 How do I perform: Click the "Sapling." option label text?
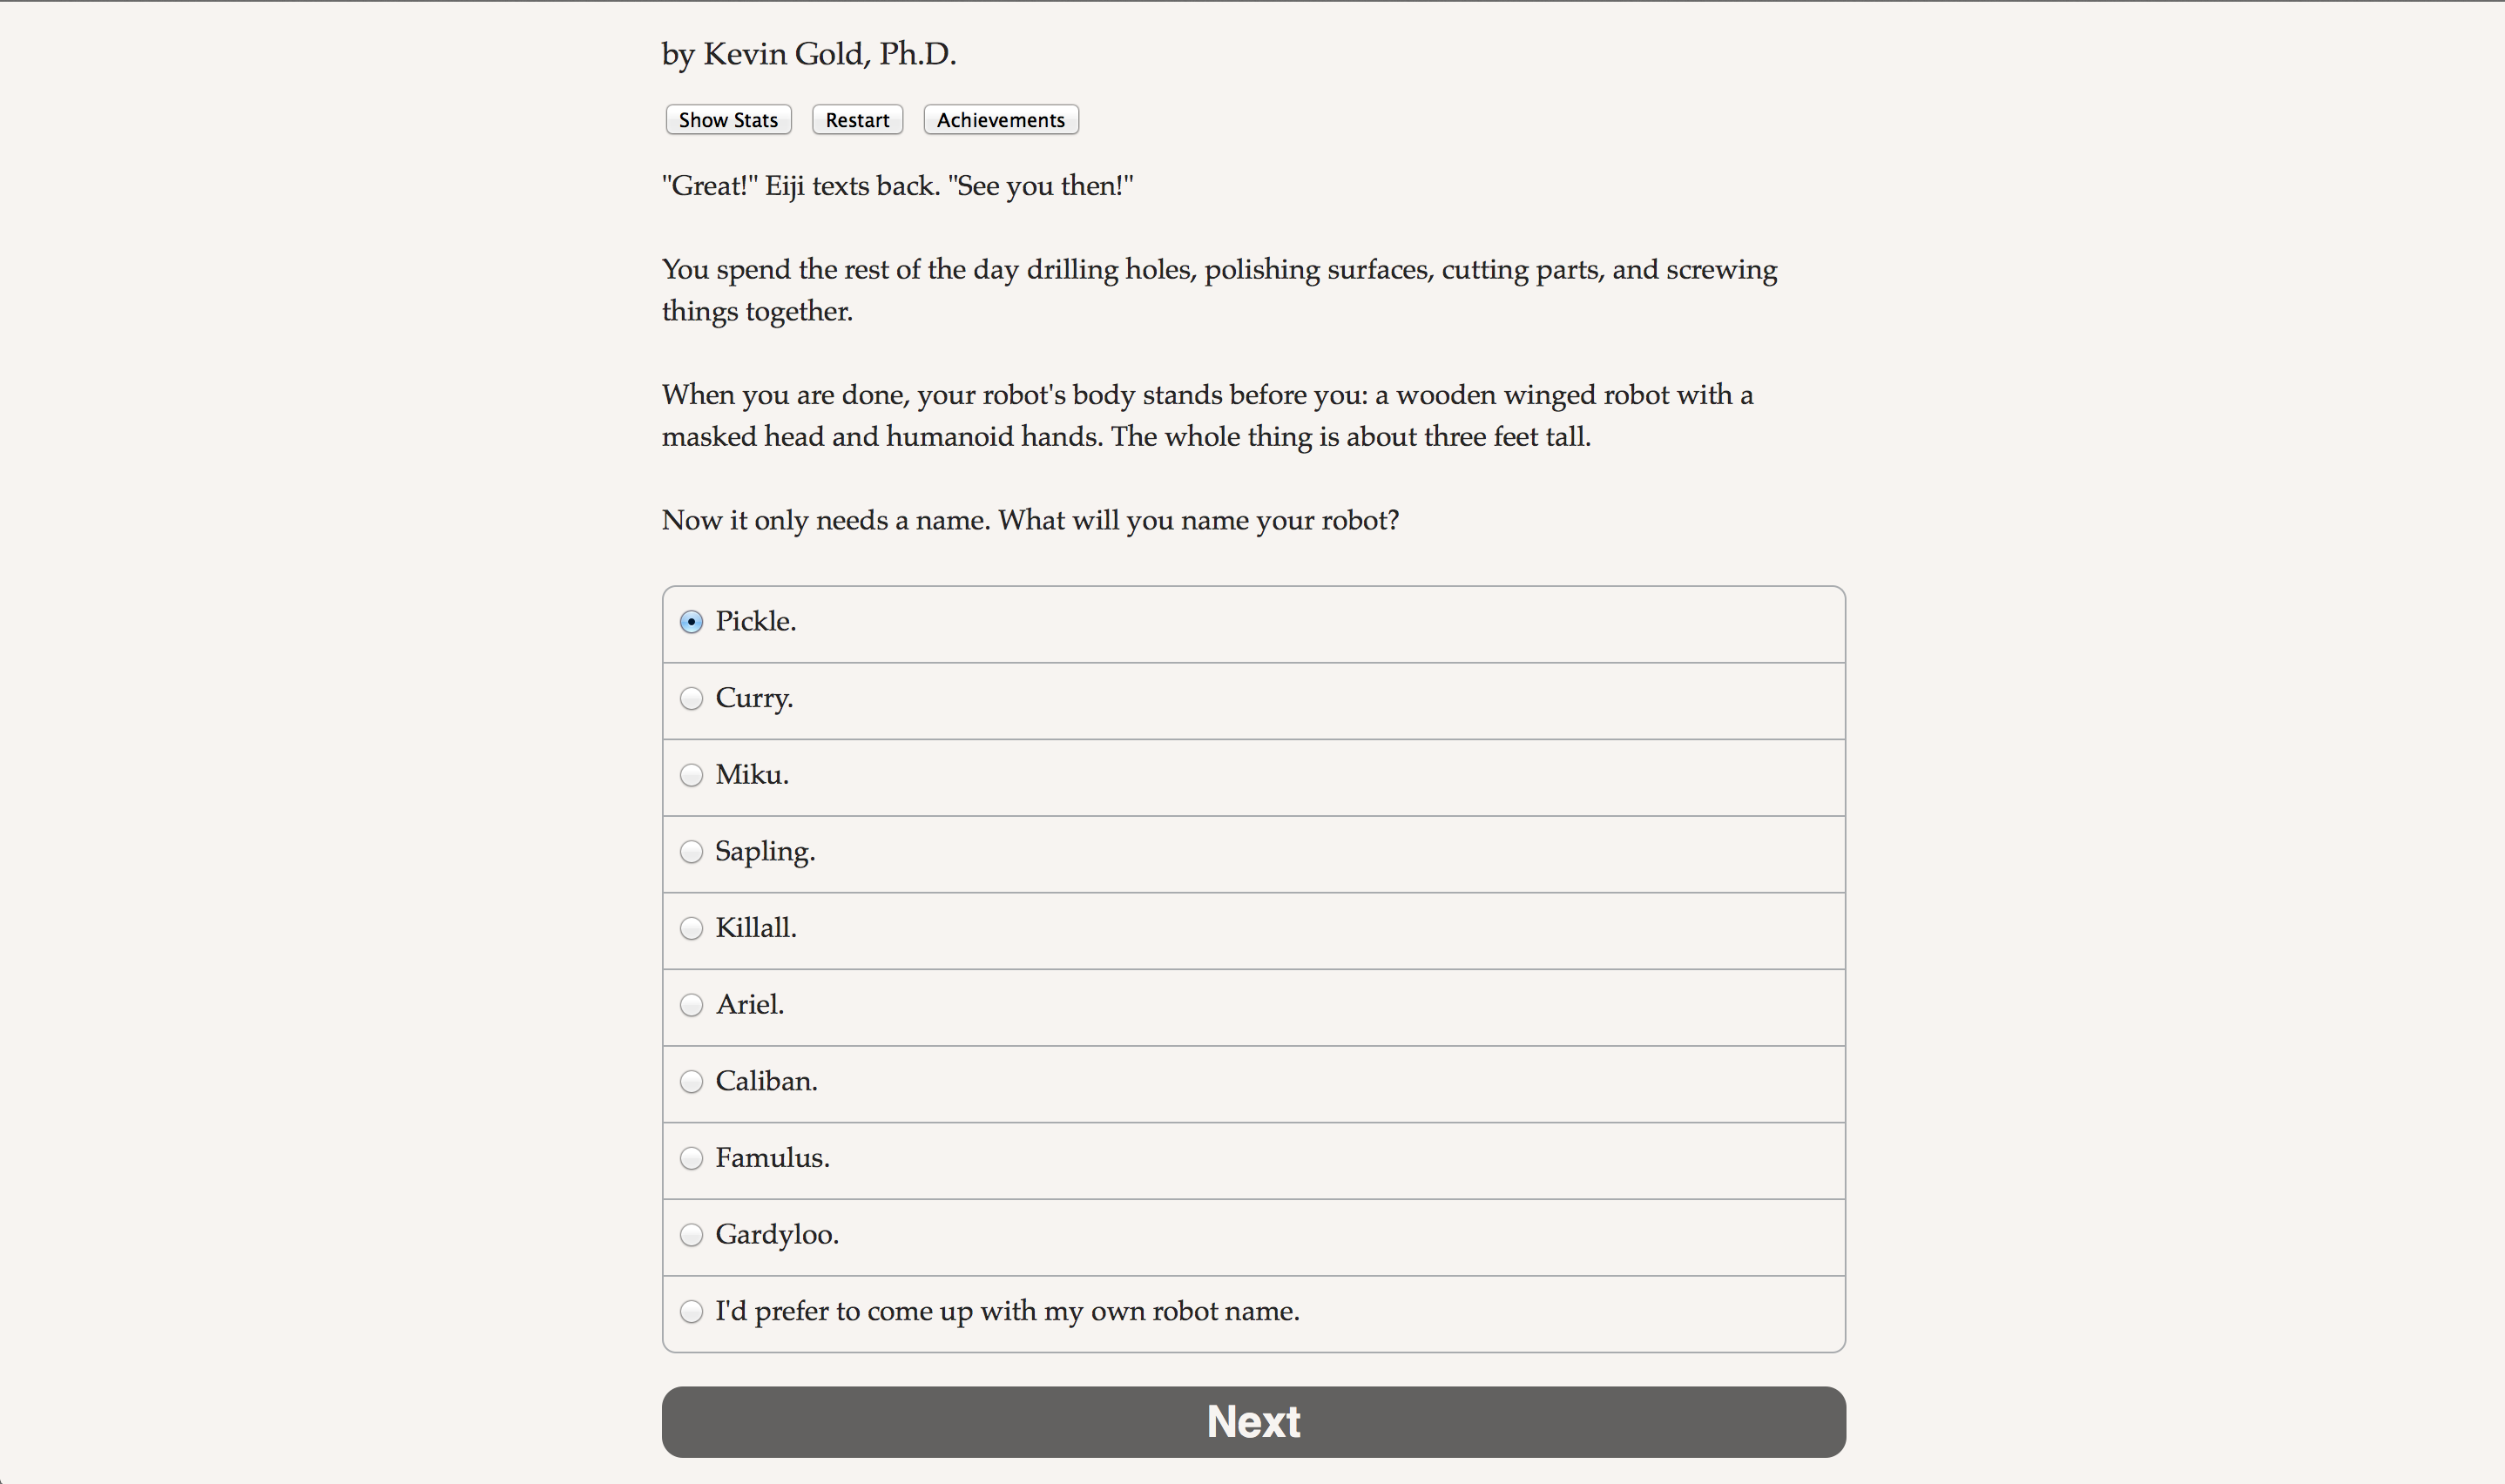[x=765, y=852]
